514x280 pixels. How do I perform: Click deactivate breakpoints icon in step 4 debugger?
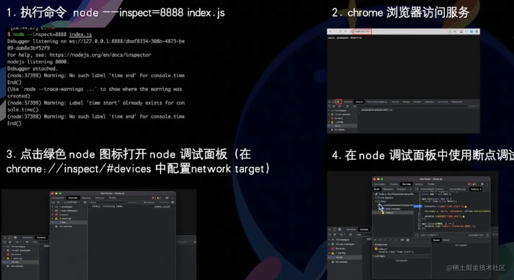click(402, 240)
